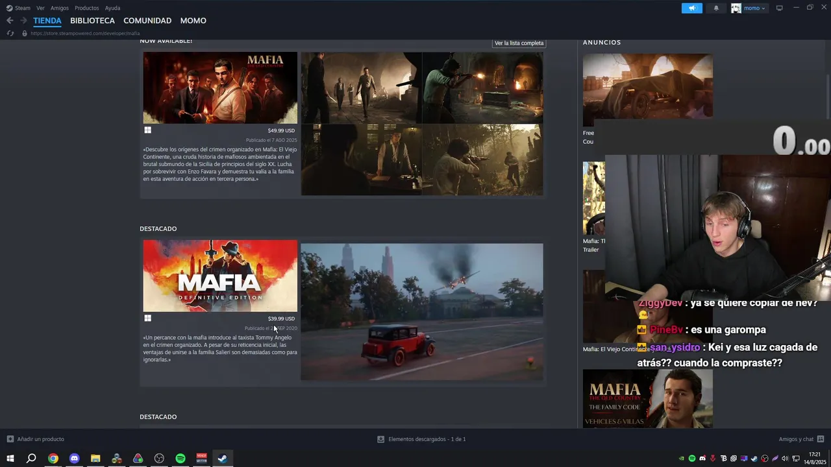
Task: Open the Amigos menu
Action: 60,8
